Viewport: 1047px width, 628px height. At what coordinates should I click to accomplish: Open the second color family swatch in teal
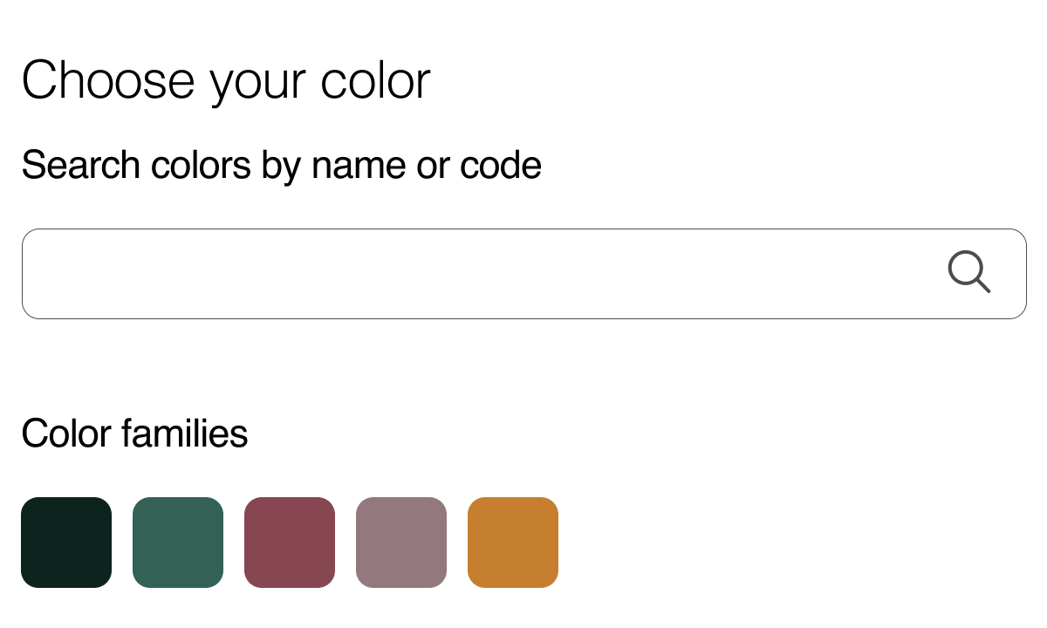pyautogui.click(x=178, y=543)
